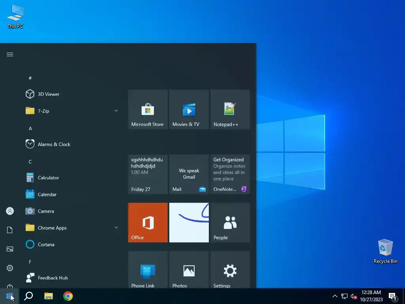Click the network icon in system tray

coord(344,296)
